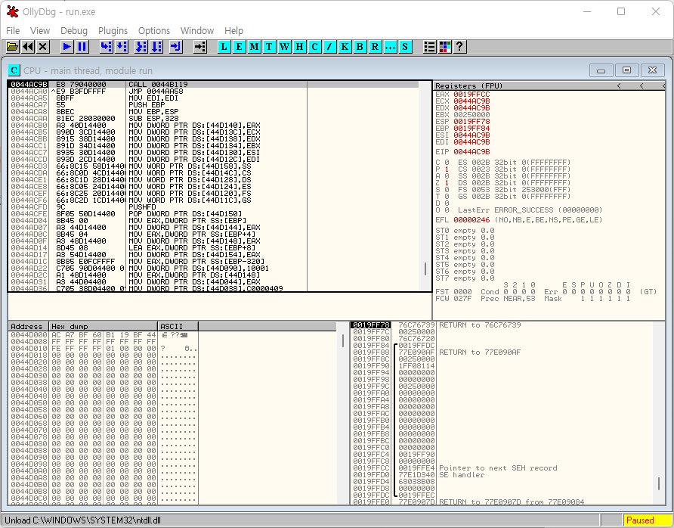Open the Window menu
674x528 pixels.
click(x=197, y=30)
